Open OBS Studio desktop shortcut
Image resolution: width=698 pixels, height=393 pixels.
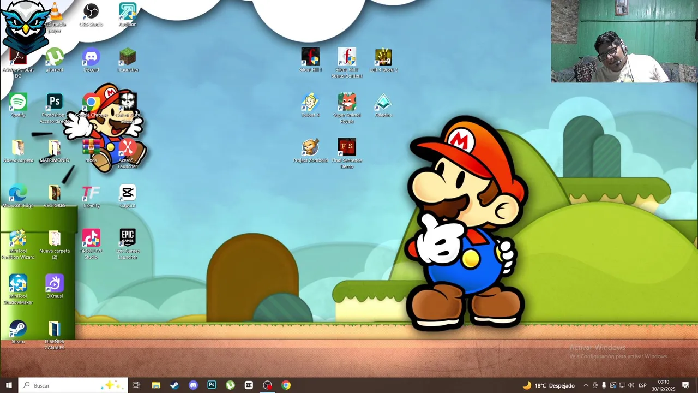point(91,15)
